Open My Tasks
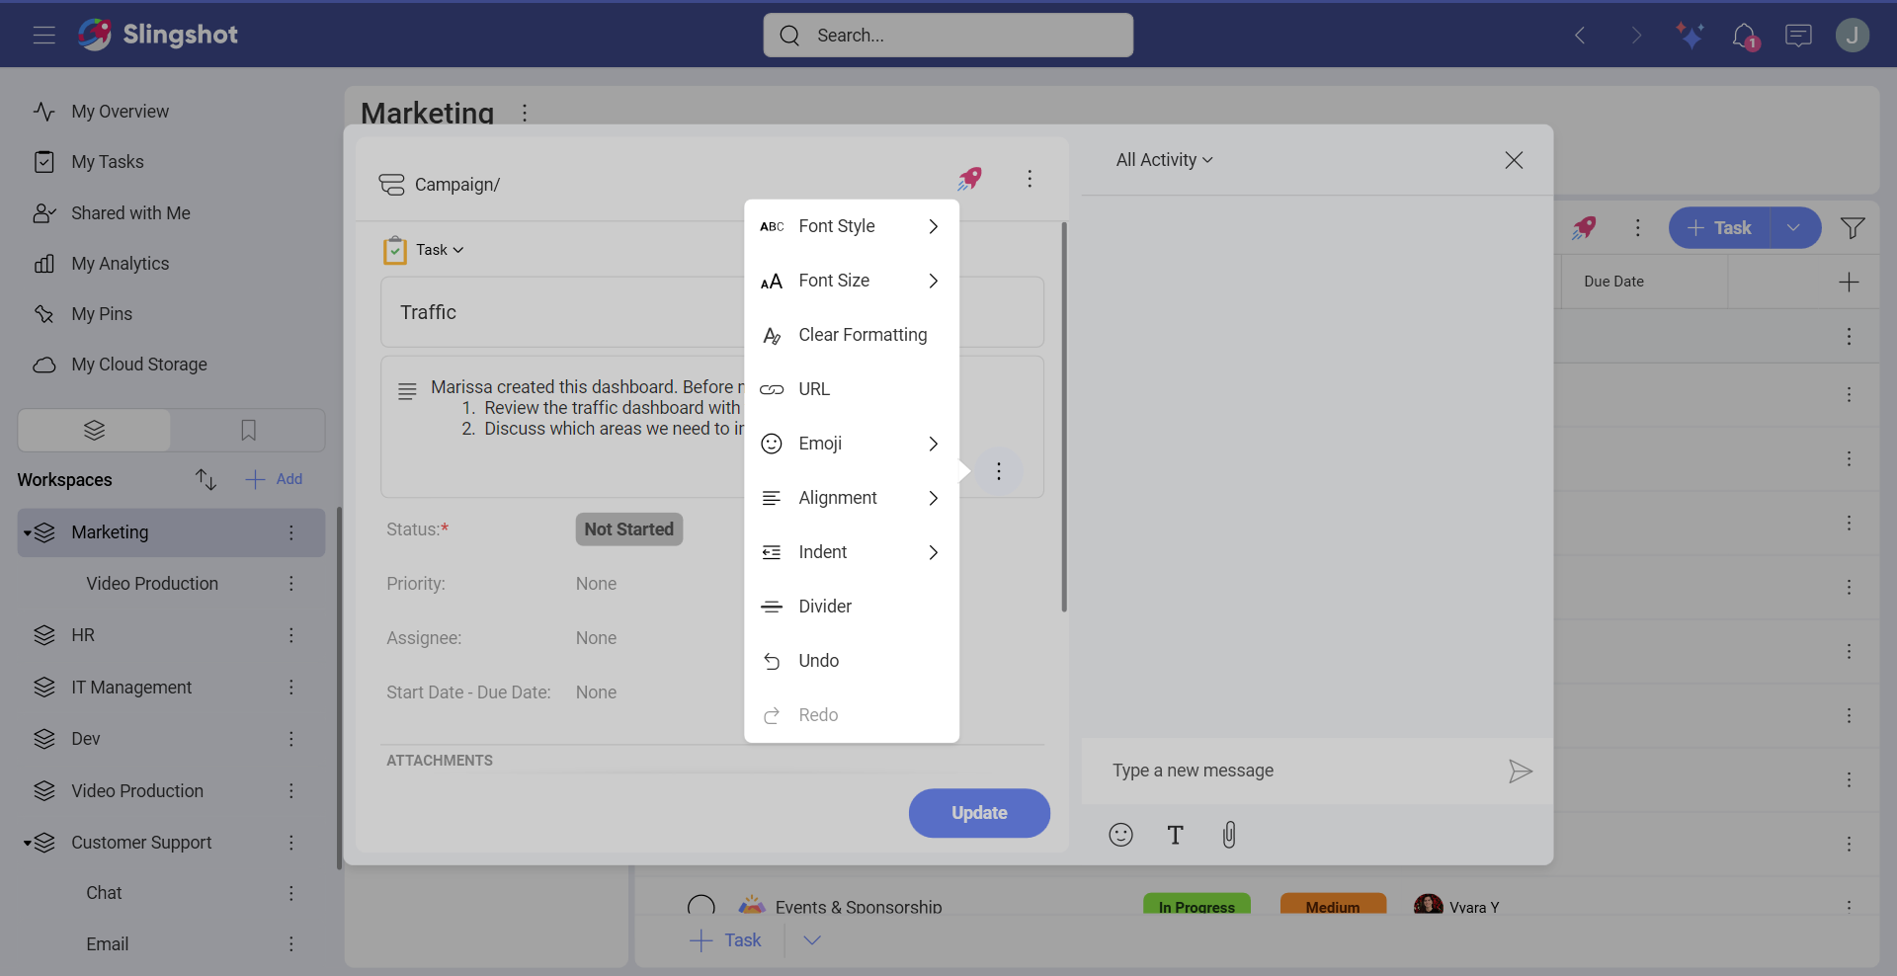The height and width of the screenshot is (976, 1897). [x=108, y=162]
